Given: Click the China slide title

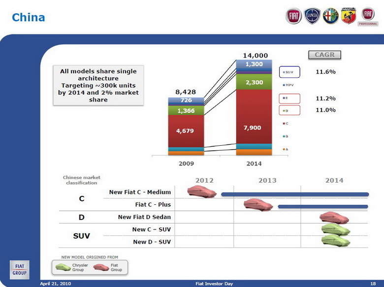Looking at the screenshot, I should click(x=29, y=17).
